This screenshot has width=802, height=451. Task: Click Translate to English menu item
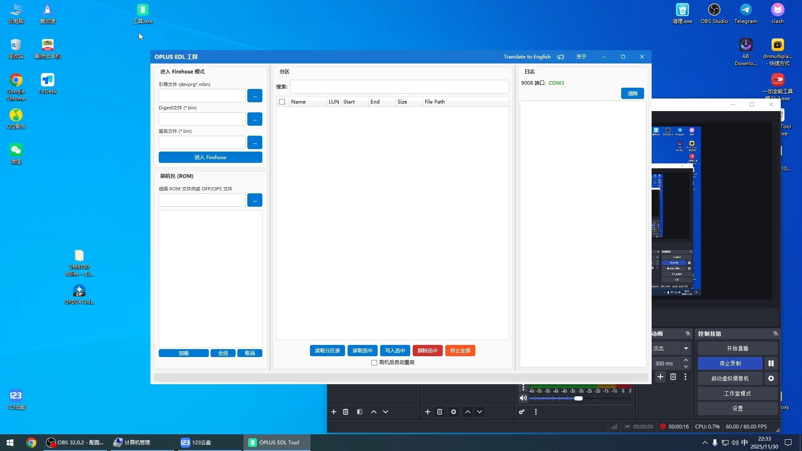(527, 57)
